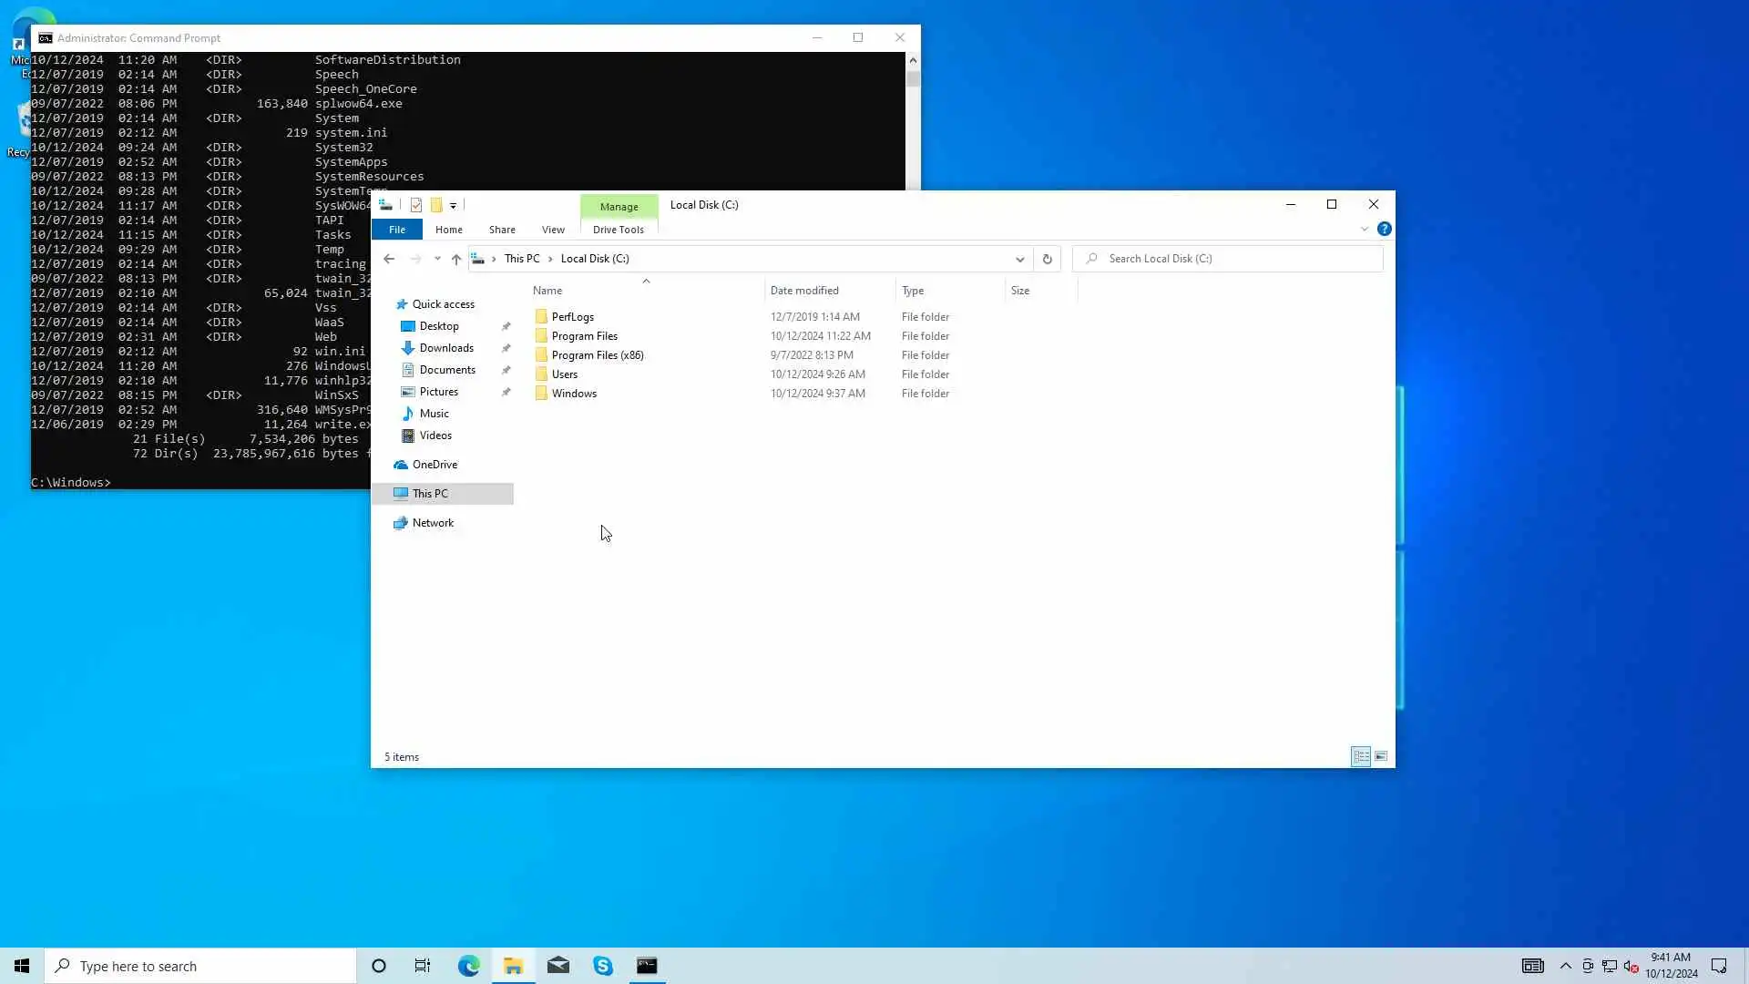
Task: Click the Up one level arrow
Action: (456, 259)
